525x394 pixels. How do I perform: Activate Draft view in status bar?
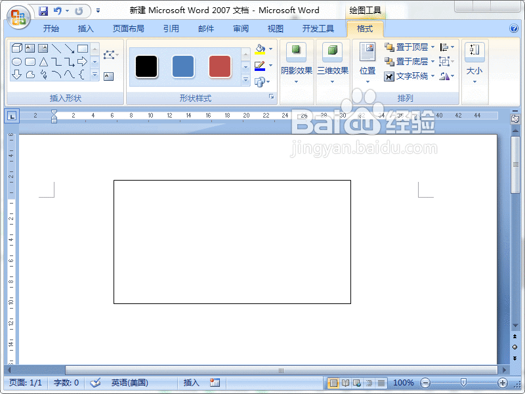pyautogui.click(x=381, y=382)
